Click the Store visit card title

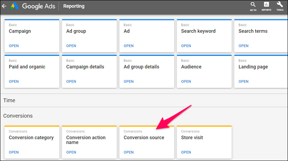point(192,138)
